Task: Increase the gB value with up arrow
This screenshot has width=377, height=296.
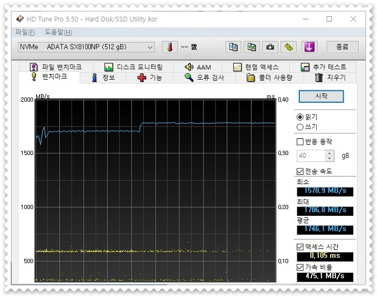Action: coord(330,153)
